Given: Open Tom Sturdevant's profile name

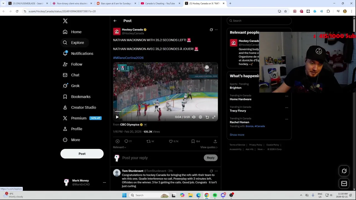Looking at the screenshot, I should (x=133, y=171).
